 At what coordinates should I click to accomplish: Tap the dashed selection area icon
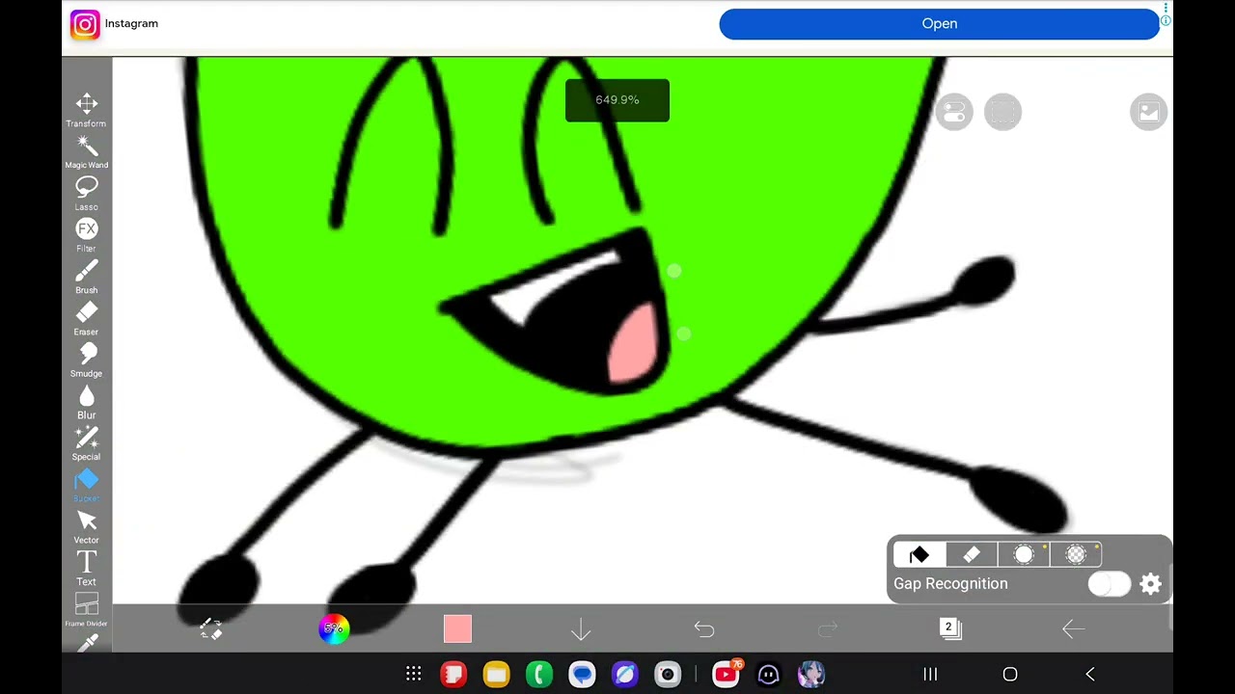pos(1002,112)
